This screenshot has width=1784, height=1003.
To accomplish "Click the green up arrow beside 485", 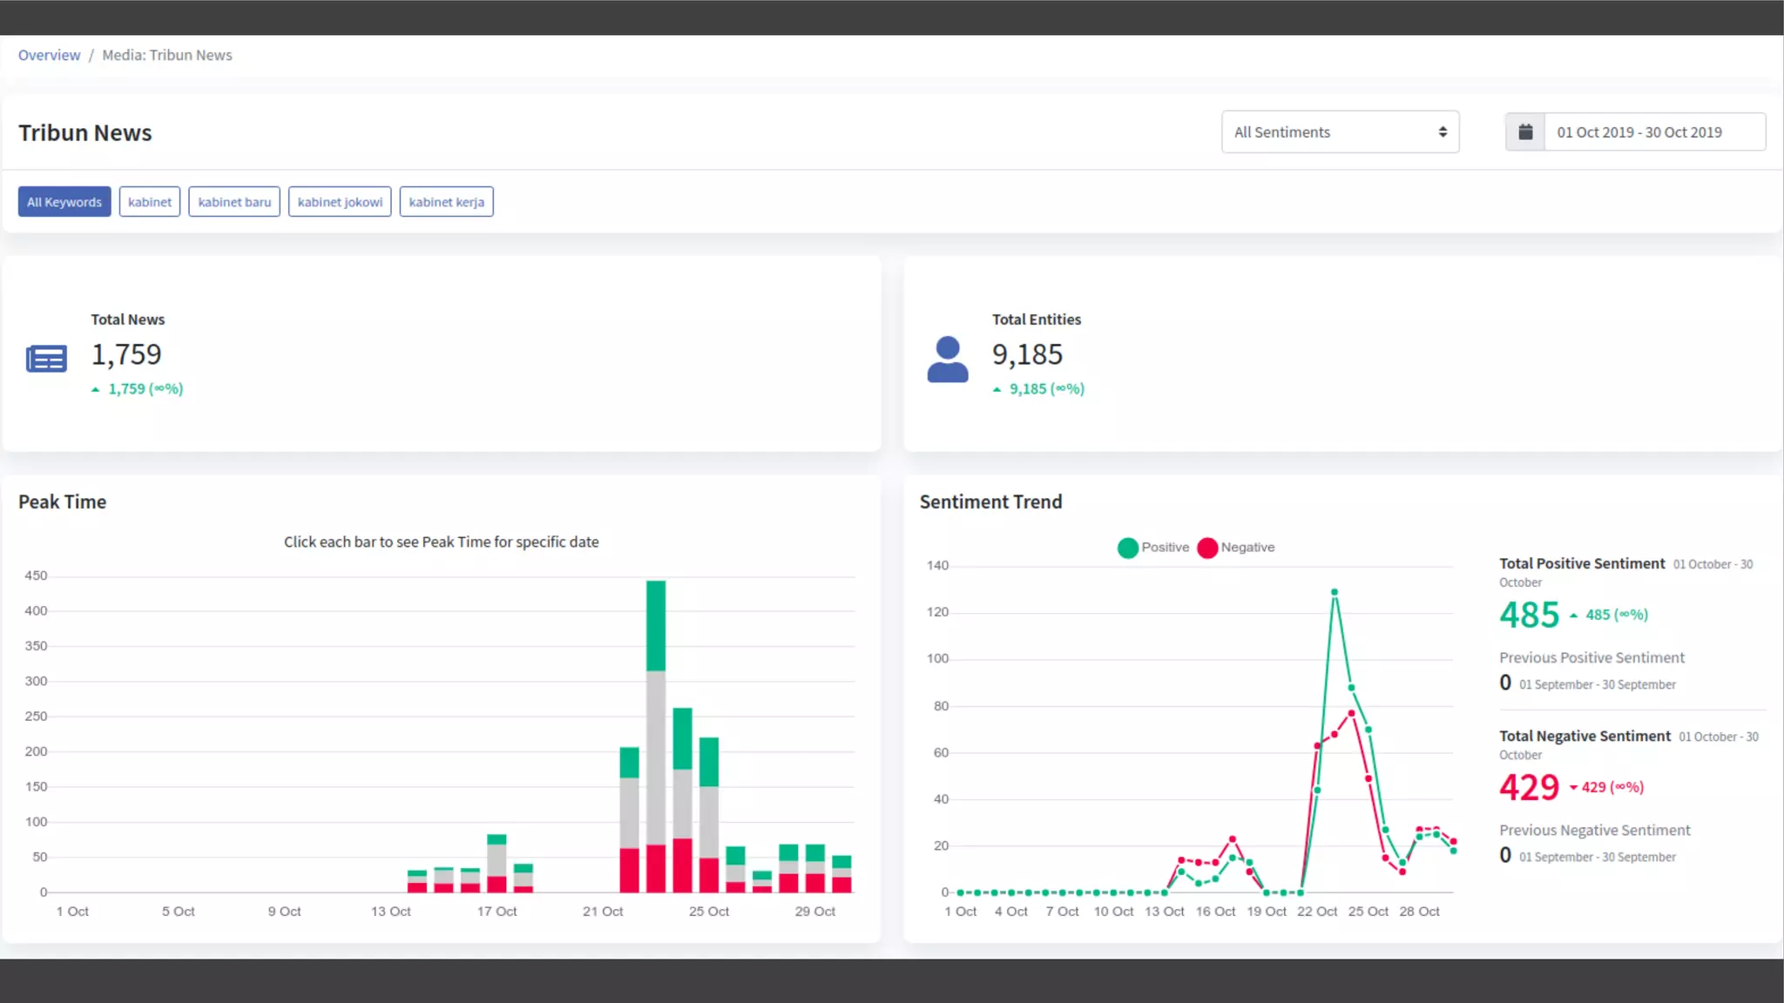I will coord(1573,616).
